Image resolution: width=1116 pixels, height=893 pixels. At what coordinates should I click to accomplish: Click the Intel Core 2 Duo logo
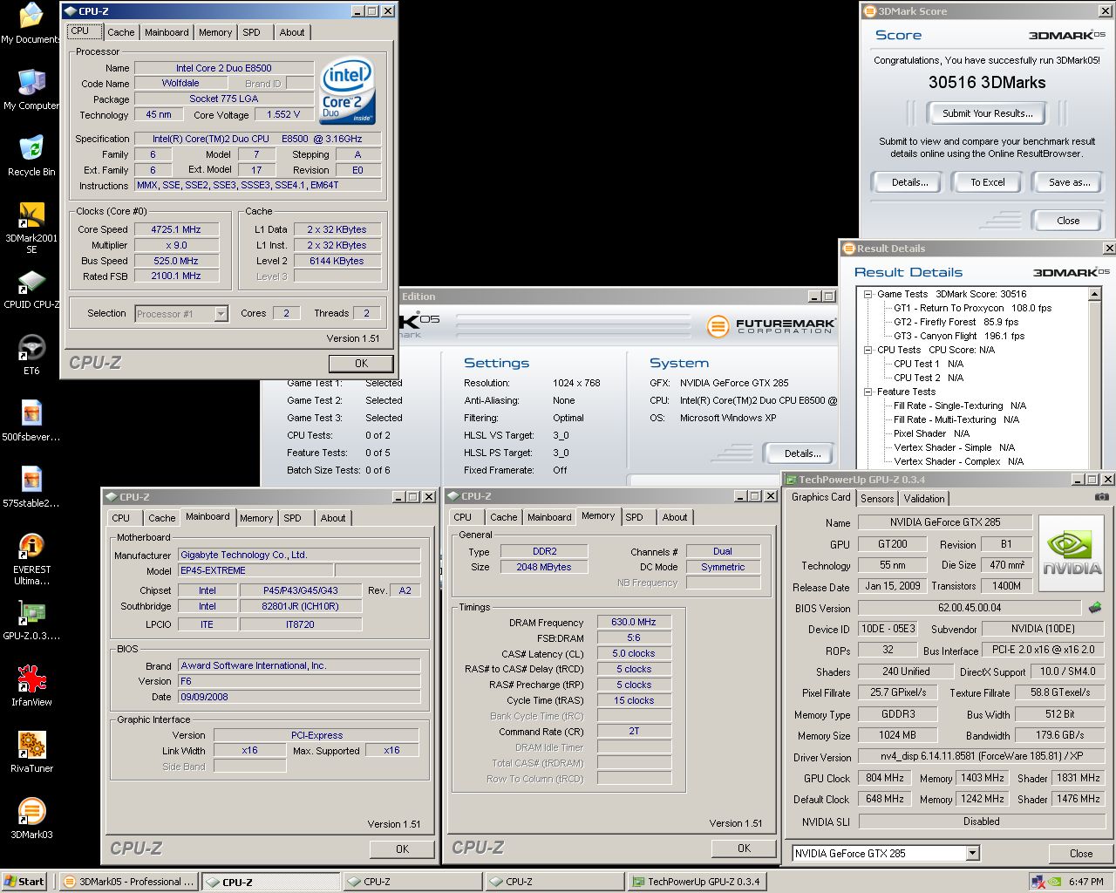347,91
